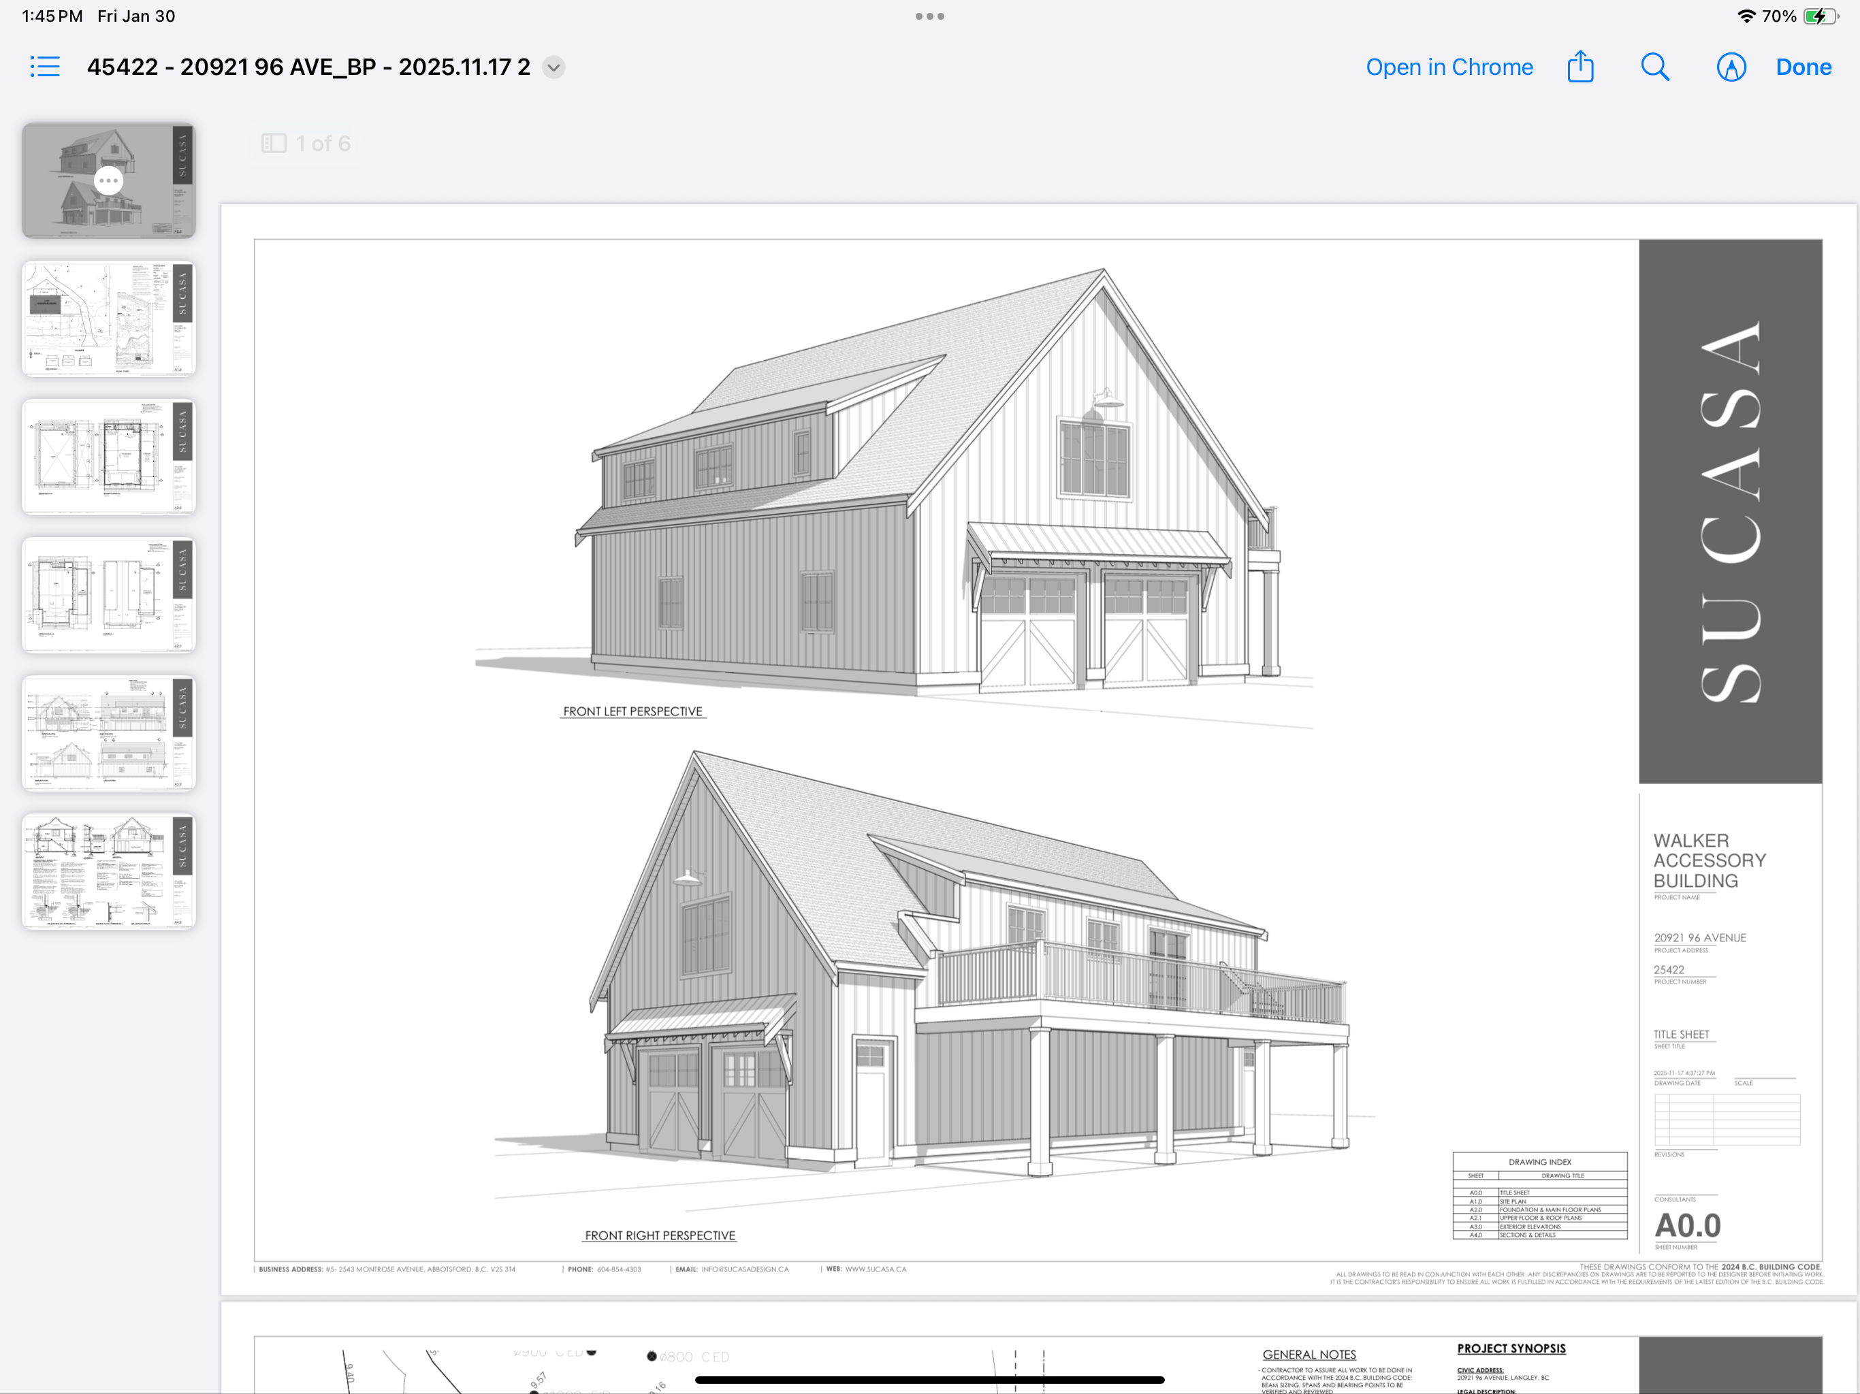Select the site plan page 2 thumbnail
1860x1394 pixels.
108,319
